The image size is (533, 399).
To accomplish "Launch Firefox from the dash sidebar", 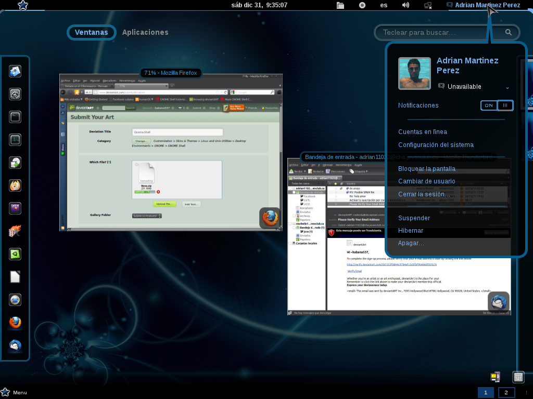I will [15, 323].
